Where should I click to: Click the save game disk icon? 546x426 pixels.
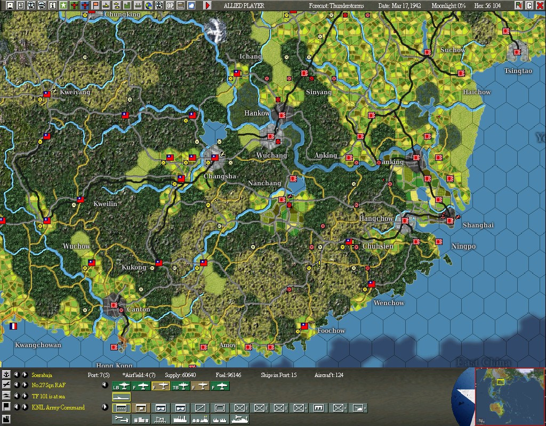(x=10, y=5)
